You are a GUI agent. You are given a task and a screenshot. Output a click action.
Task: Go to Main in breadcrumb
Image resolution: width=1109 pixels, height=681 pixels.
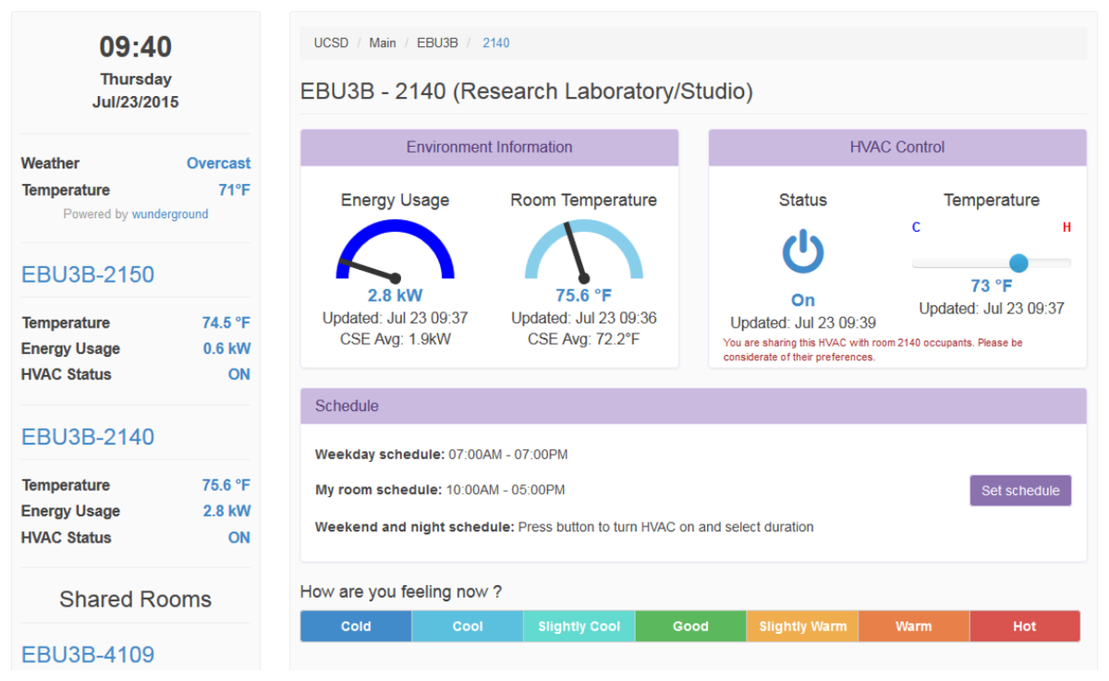[383, 43]
